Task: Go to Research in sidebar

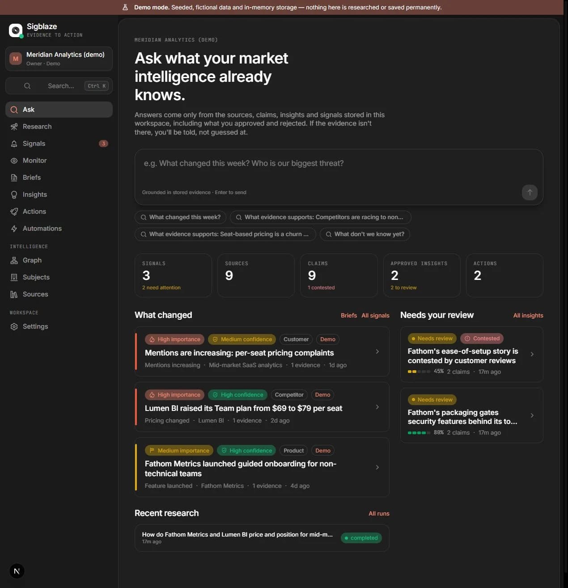Action: coord(59,127)
